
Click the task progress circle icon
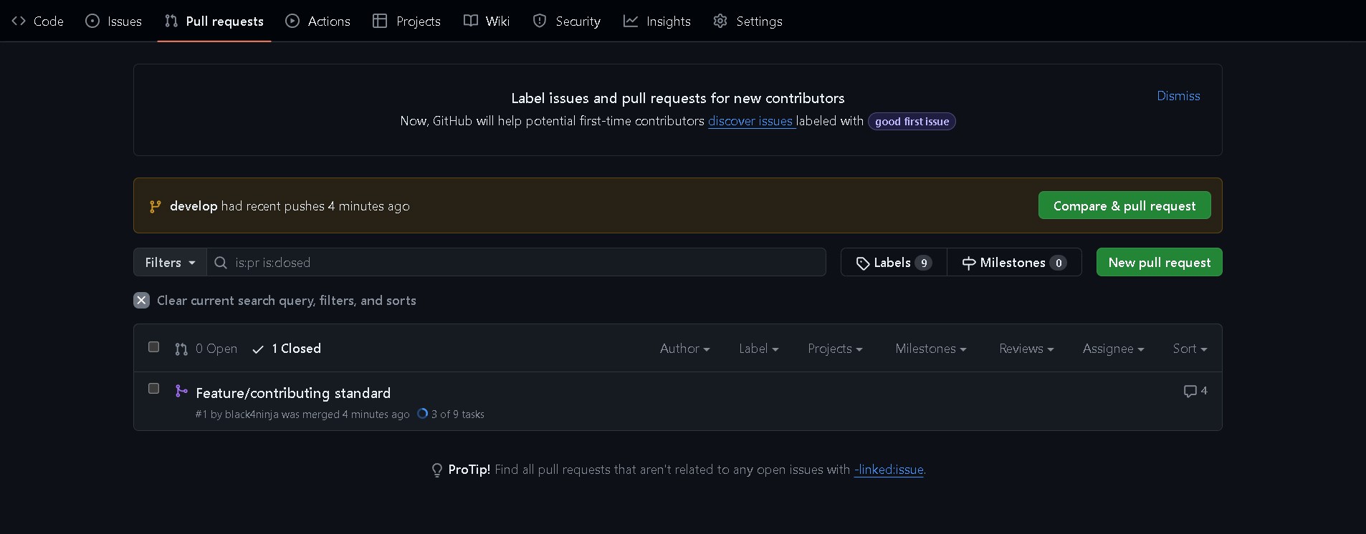coord(422,414)
